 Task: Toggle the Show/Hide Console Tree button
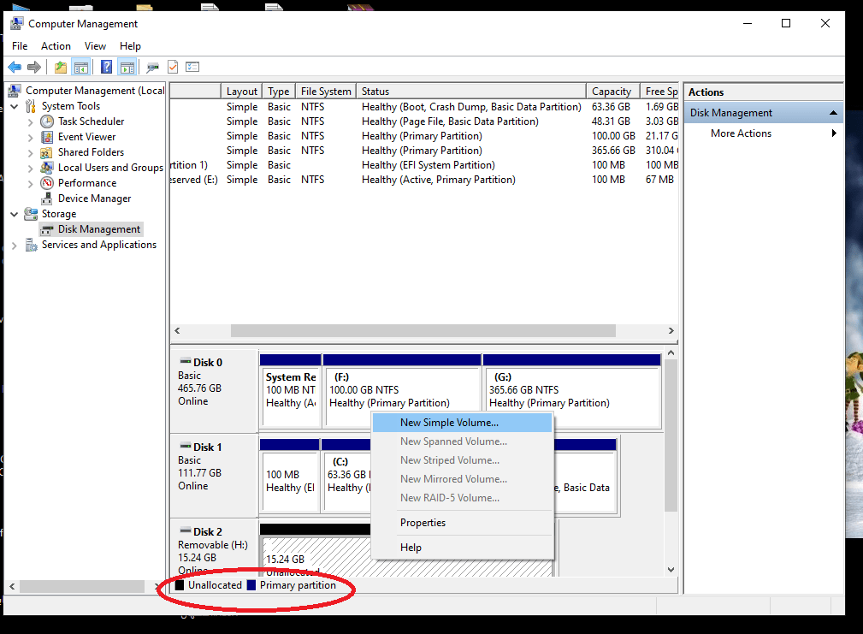[x=81, y=67]
